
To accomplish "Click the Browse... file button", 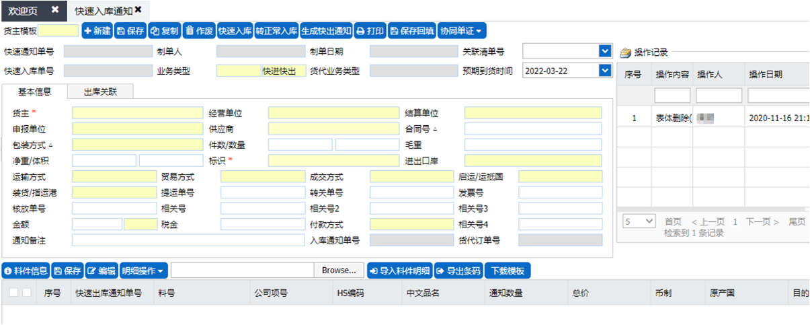I will (x=339, y=270).
